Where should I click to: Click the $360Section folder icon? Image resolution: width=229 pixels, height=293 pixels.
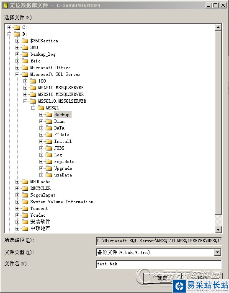coord(25,41)
